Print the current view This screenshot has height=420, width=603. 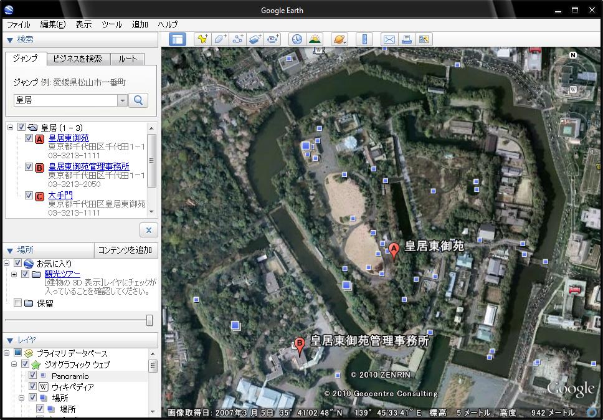[x=407, y=39]
